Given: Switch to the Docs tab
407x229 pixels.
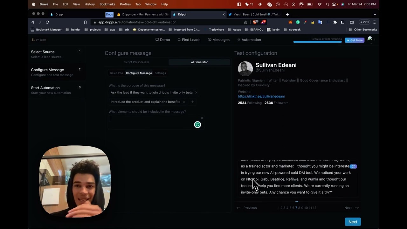Looking at the screenshot, I should tap(109, 14).
